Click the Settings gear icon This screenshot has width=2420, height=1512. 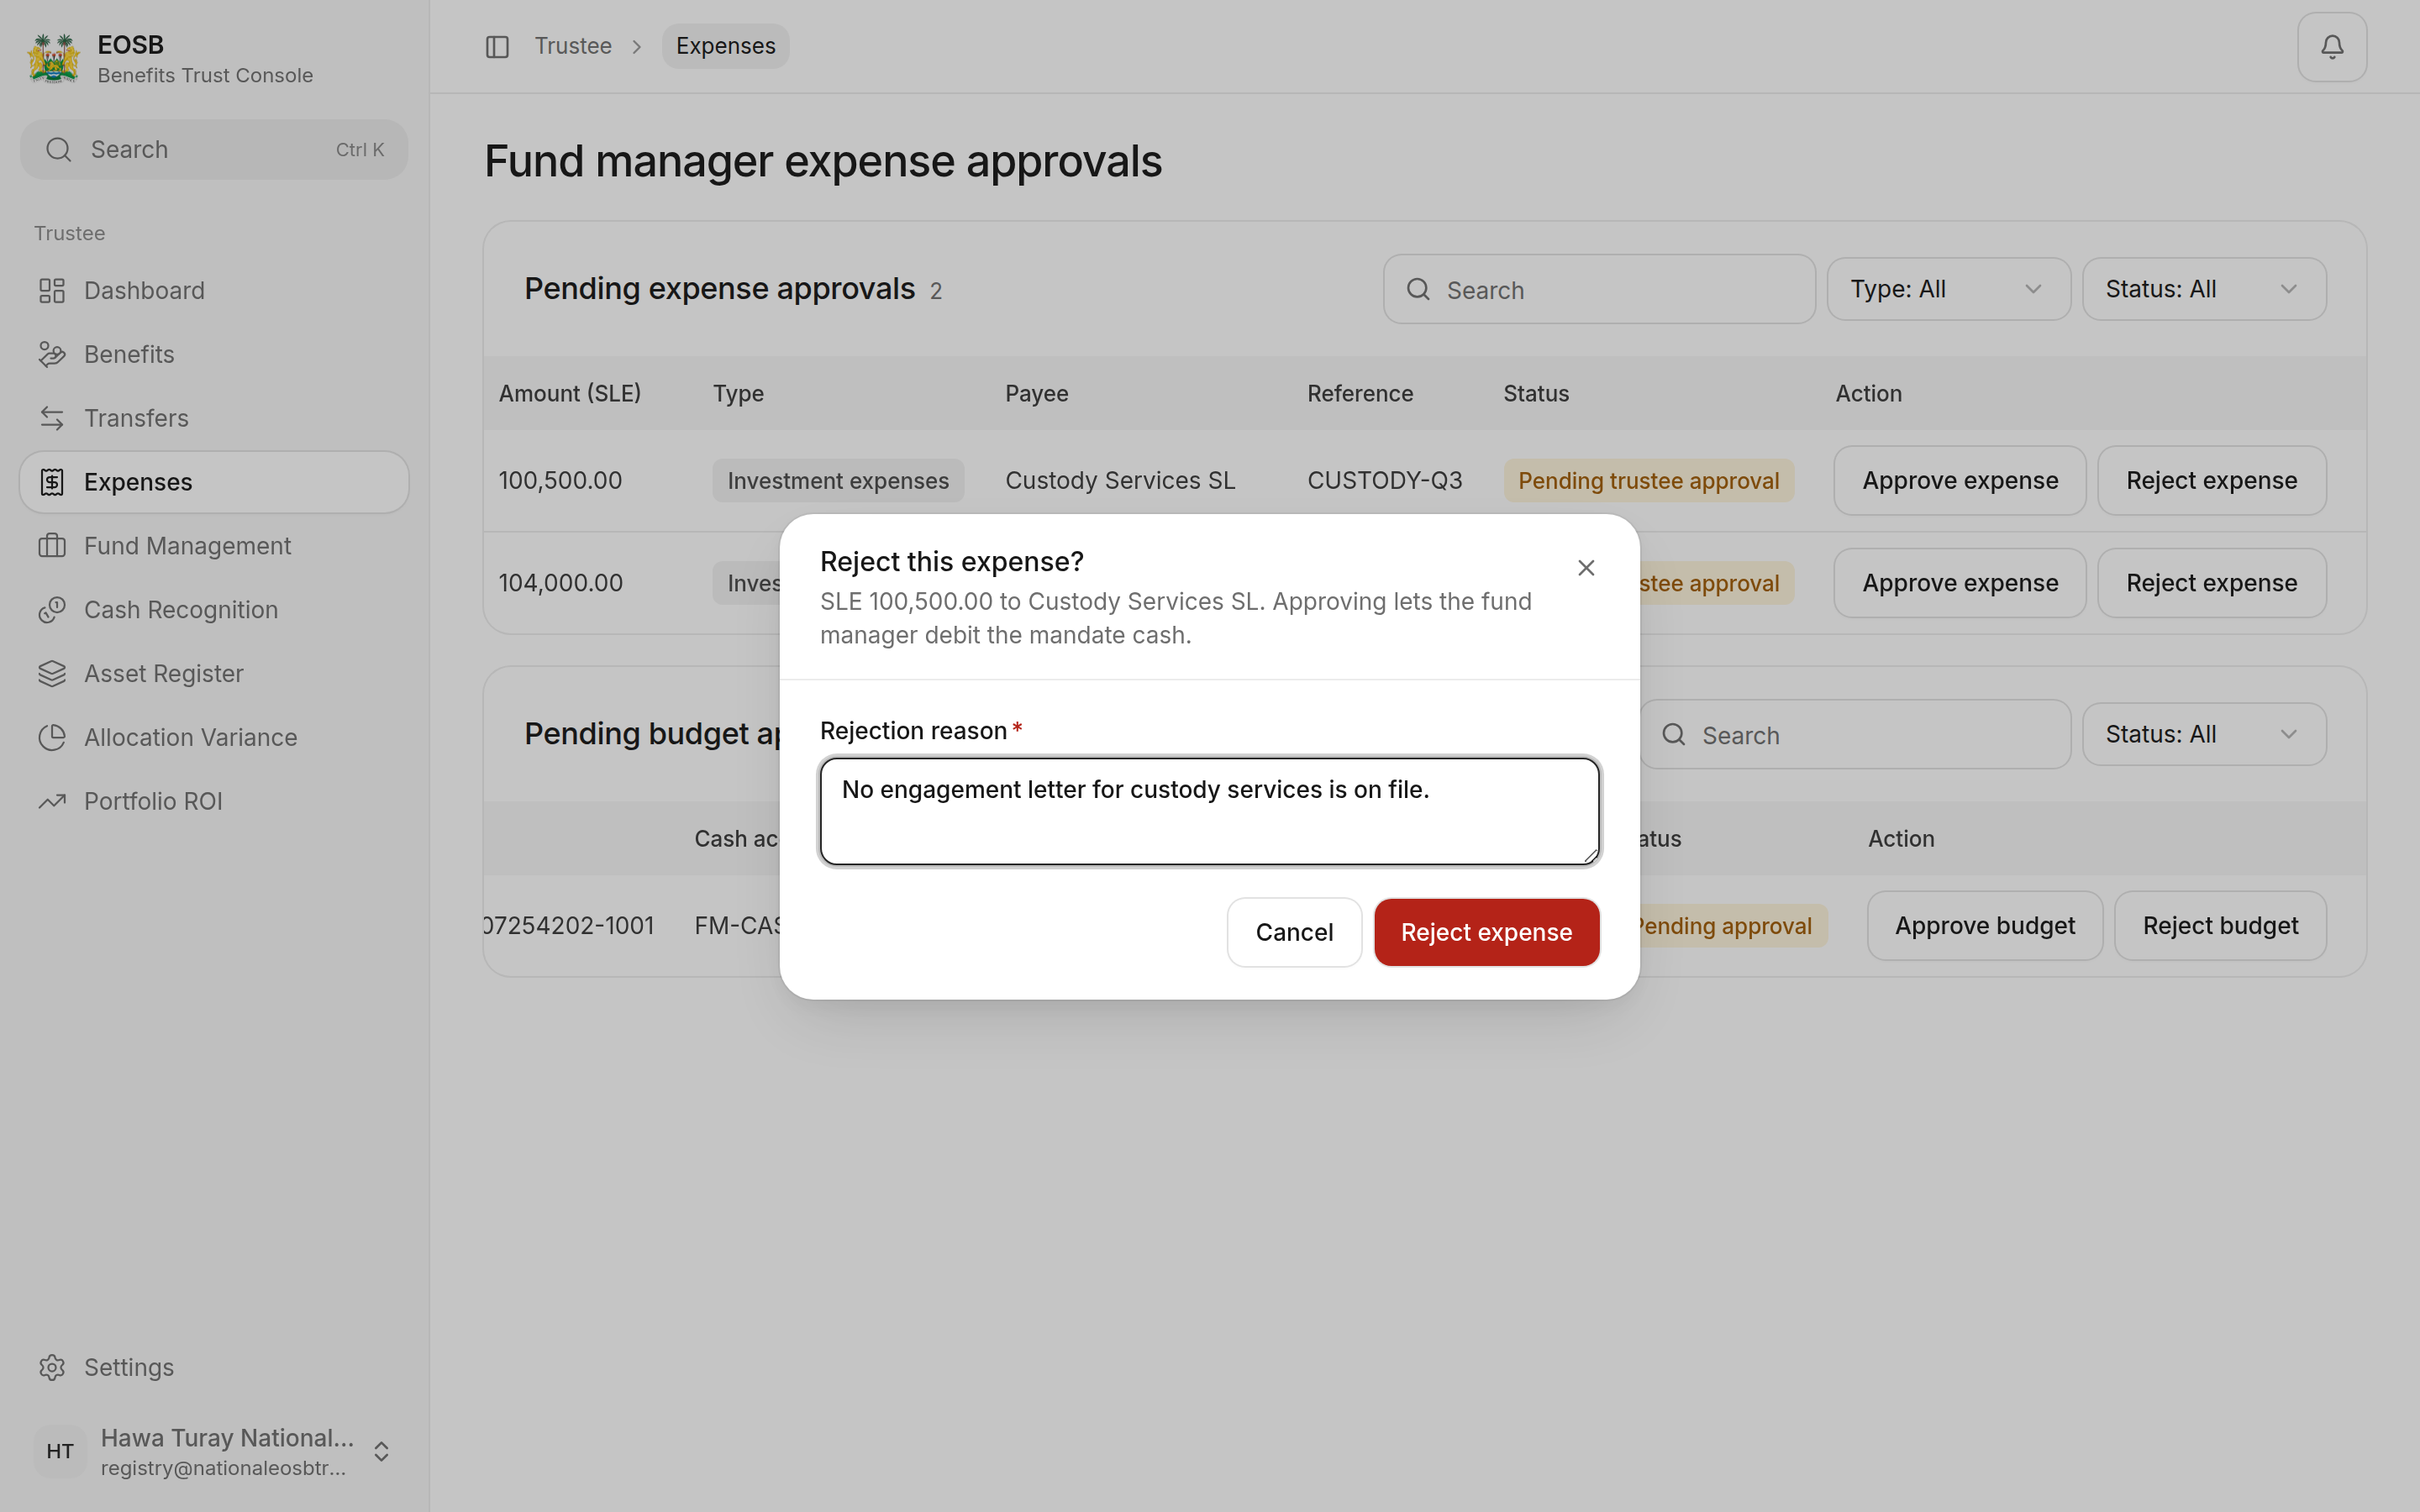tap(52, 1367)
